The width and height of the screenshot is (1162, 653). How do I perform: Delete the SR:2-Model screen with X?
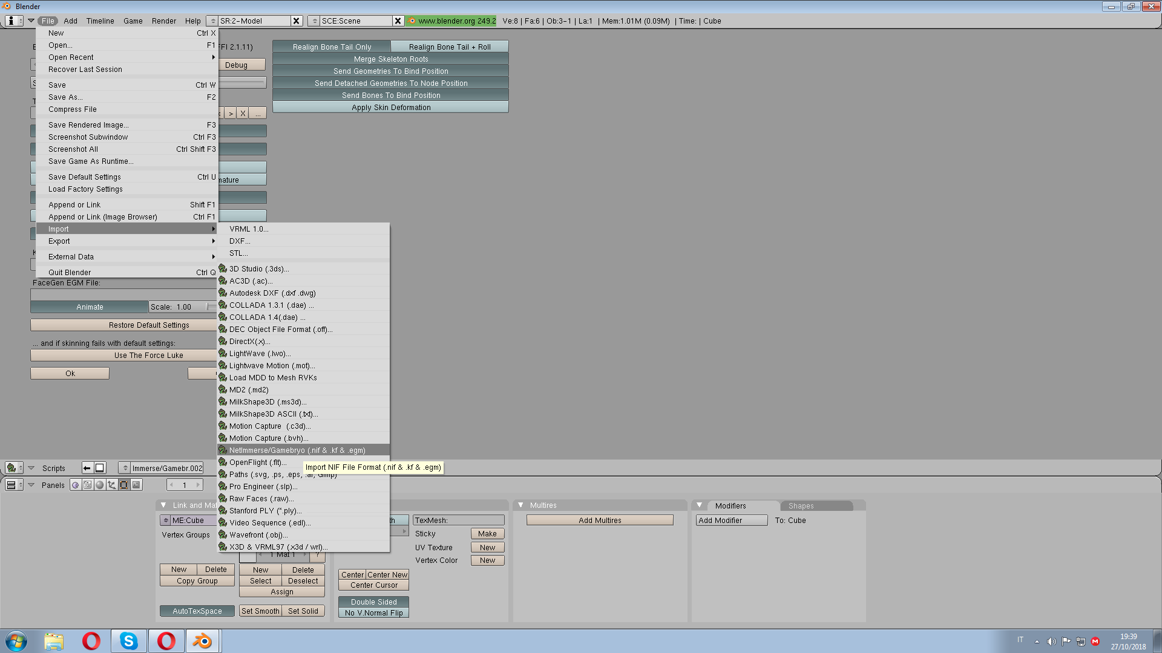click(297, 21)
